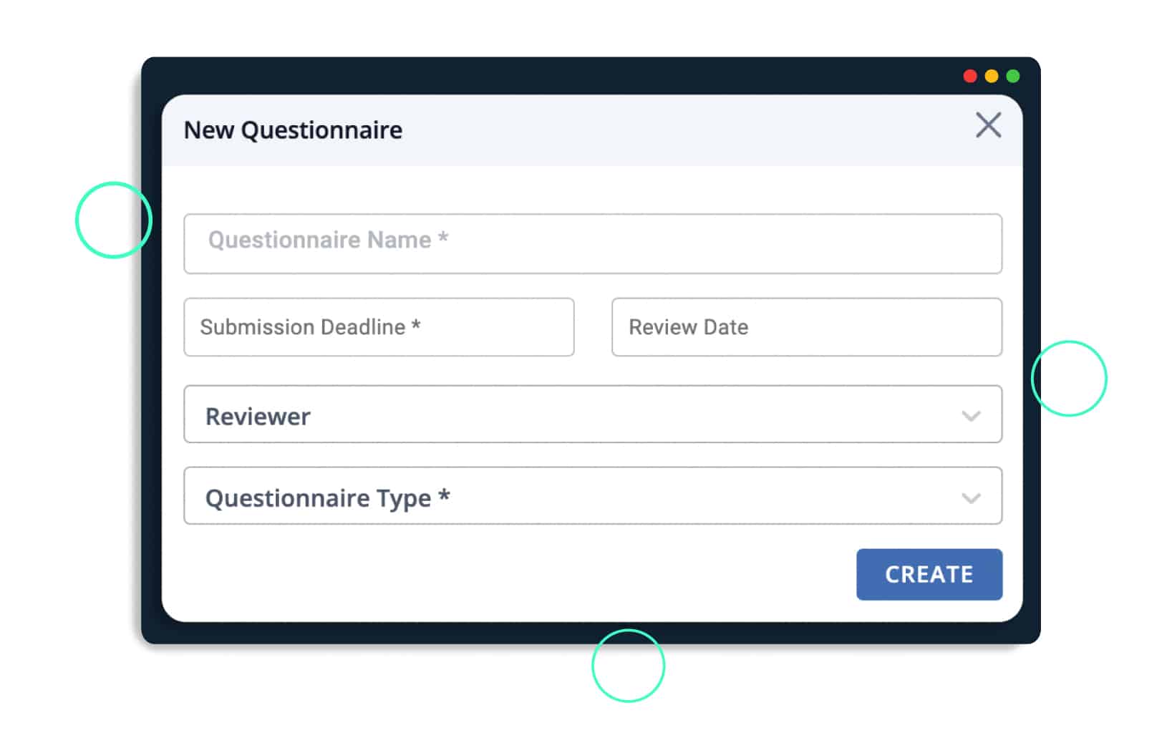Click the green window control dot
Screen dimensions: 1167x743
click(1013, 76)
